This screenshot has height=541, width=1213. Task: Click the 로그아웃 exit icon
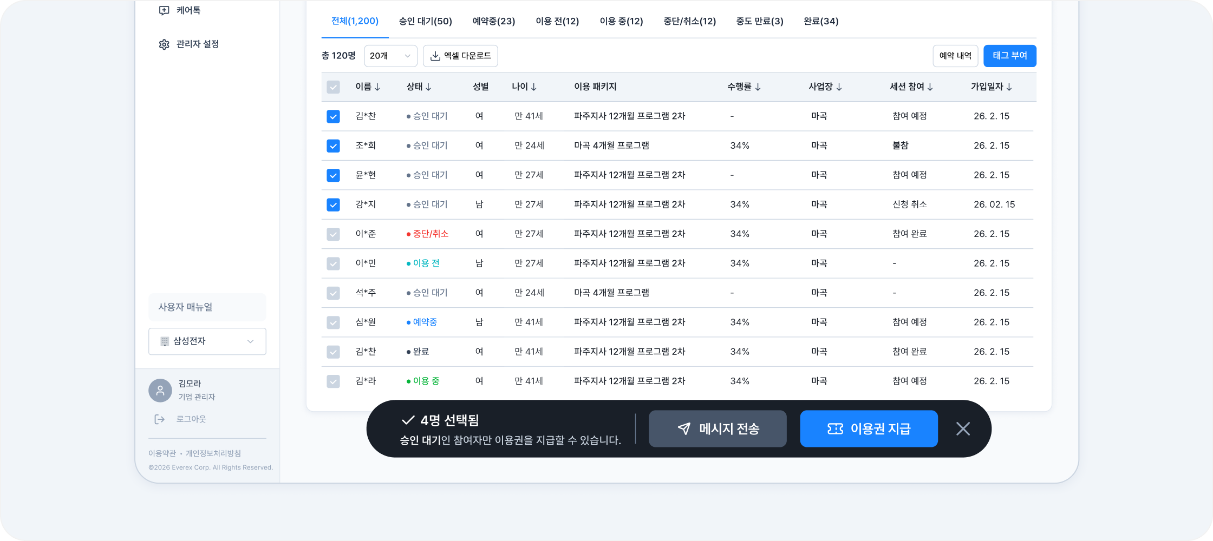pos(159,419)
